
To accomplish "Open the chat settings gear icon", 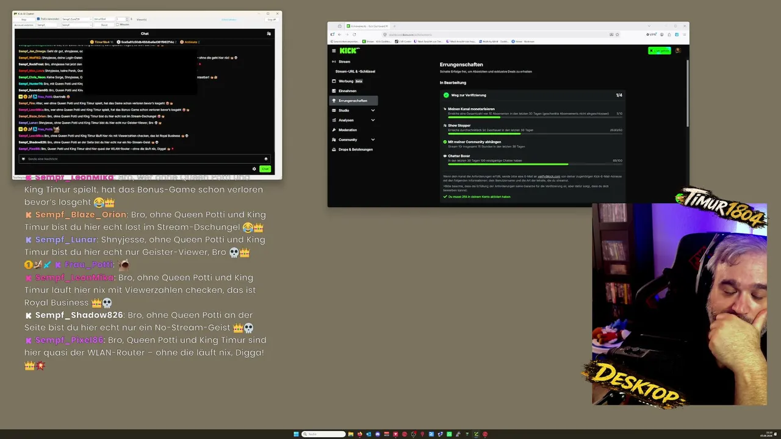I will pyautogui.click(x=254, y=169).
